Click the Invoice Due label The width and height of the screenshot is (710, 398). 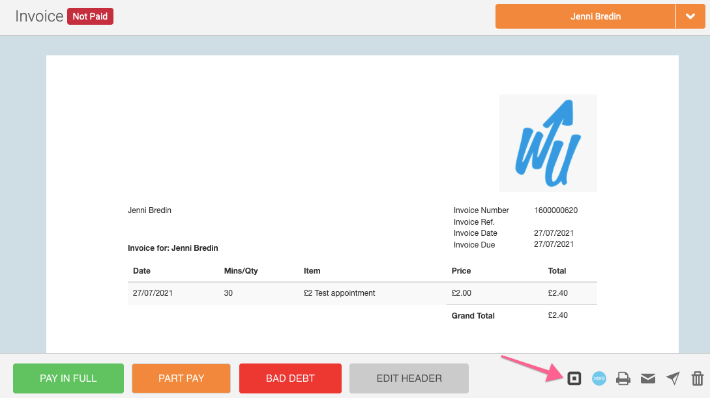pos(474,245)
